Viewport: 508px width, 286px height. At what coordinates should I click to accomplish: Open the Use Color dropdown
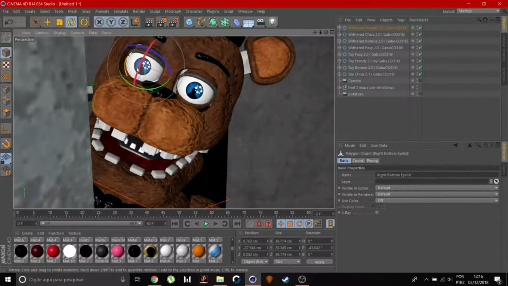click(x=437, y=201)
